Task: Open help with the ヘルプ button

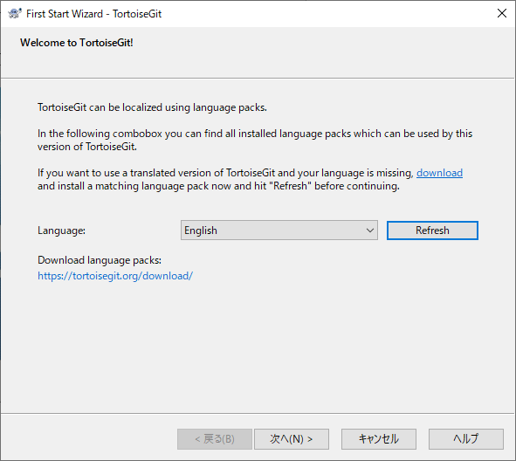Action: coord(466,439)
